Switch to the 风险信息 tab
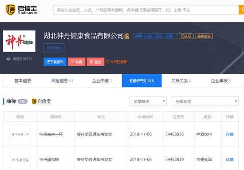The image size is (244, 170). (x=62, y=81)
